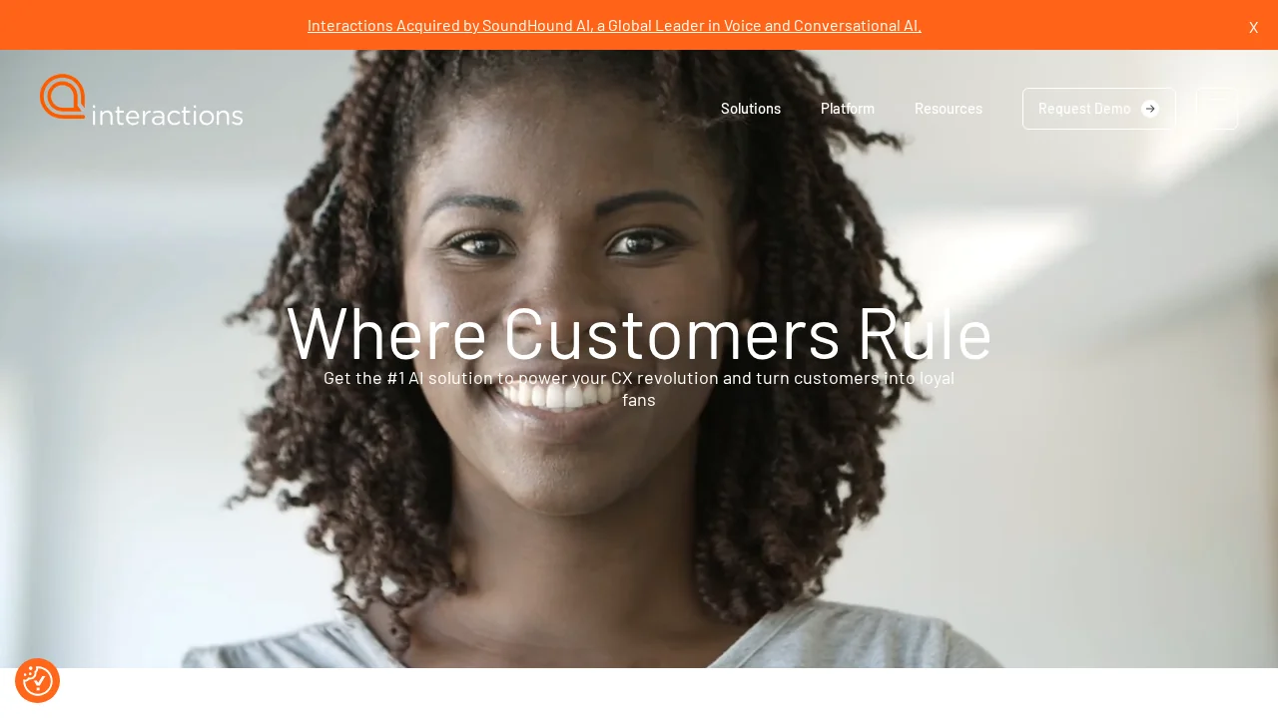Expand the Solutions navigation menu

coord(751,108)
